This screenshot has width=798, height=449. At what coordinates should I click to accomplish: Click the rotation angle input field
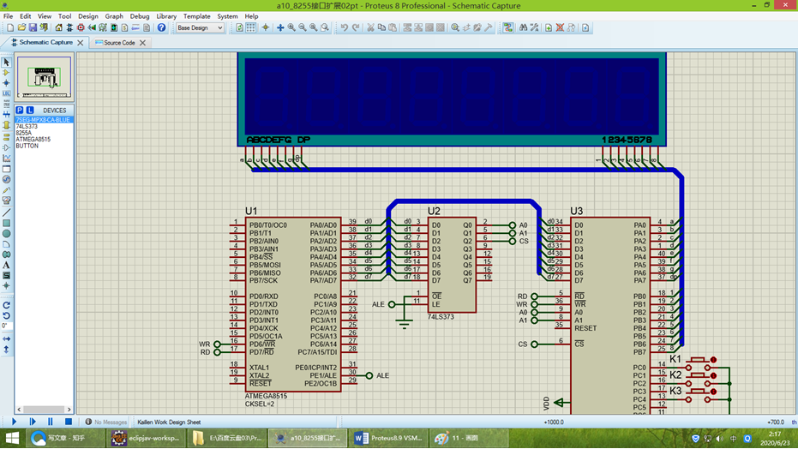coord(6,326)
